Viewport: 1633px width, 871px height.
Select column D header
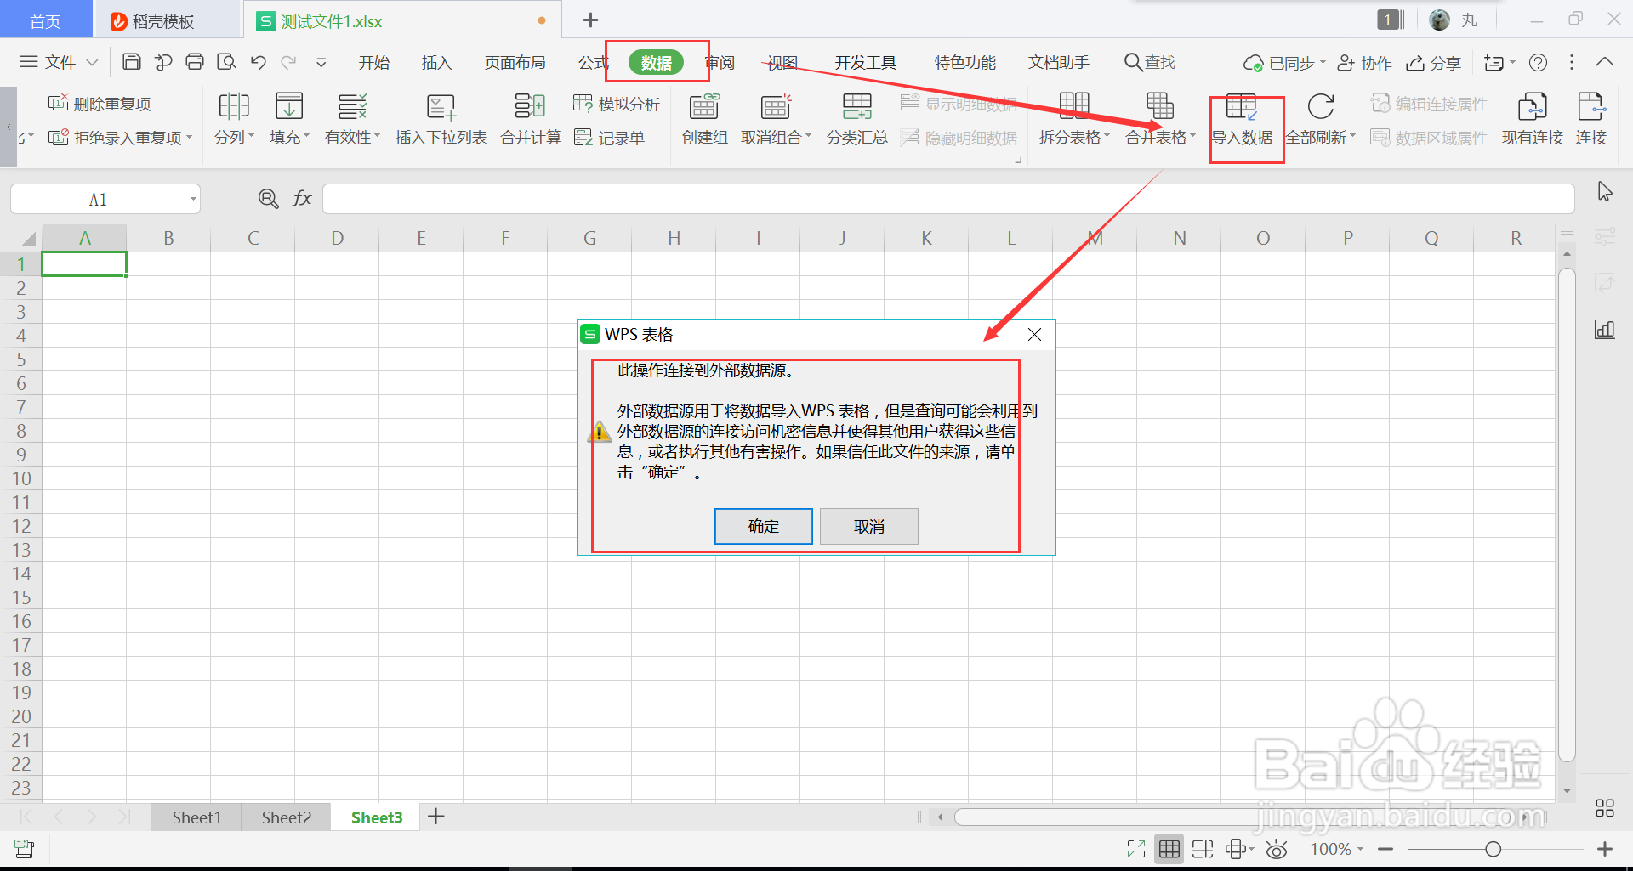[x=337, y=238]
